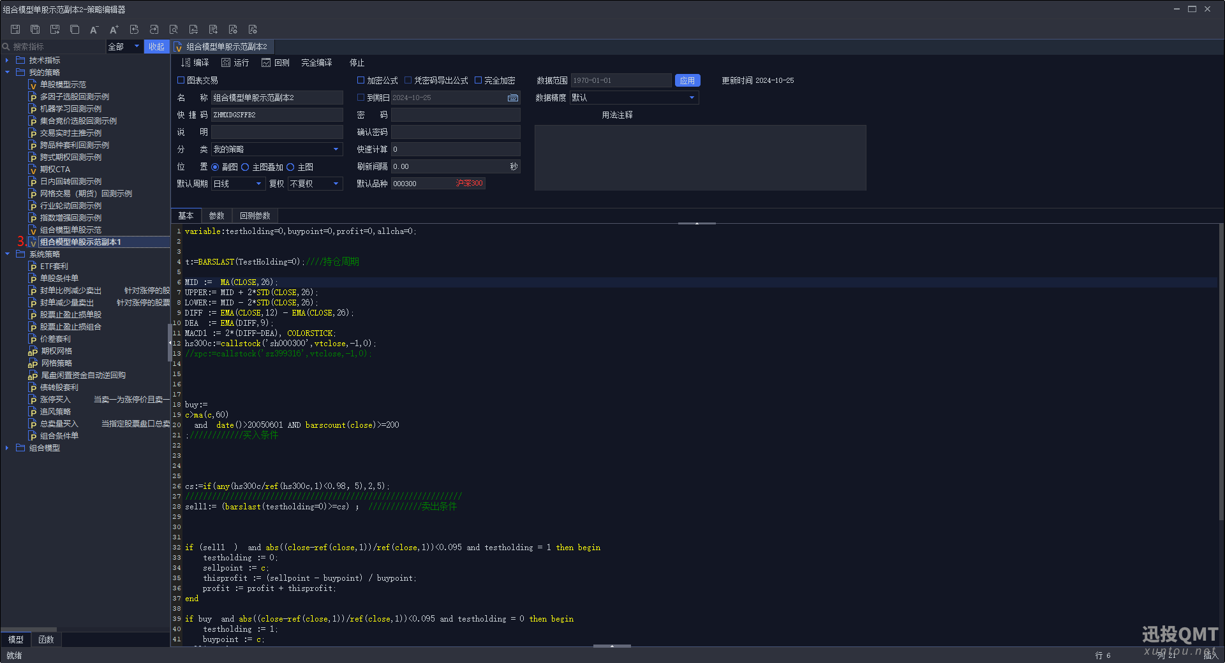Click the 名称 input field
The height and width of the screenshot is (663, 1225).
tap(277, 98)
